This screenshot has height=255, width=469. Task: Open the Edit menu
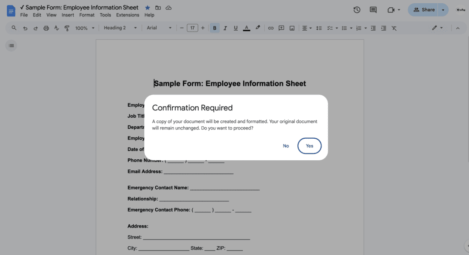pyautogui.click(x=37, y=15)
